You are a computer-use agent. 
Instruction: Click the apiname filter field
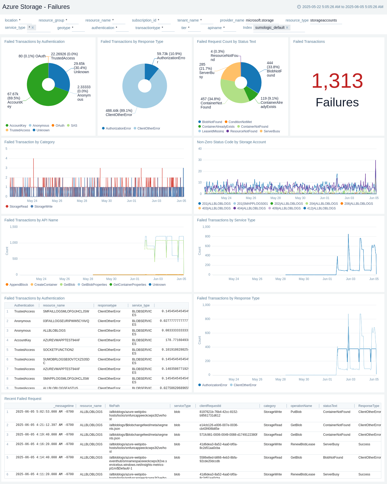[x=230, y=28]
